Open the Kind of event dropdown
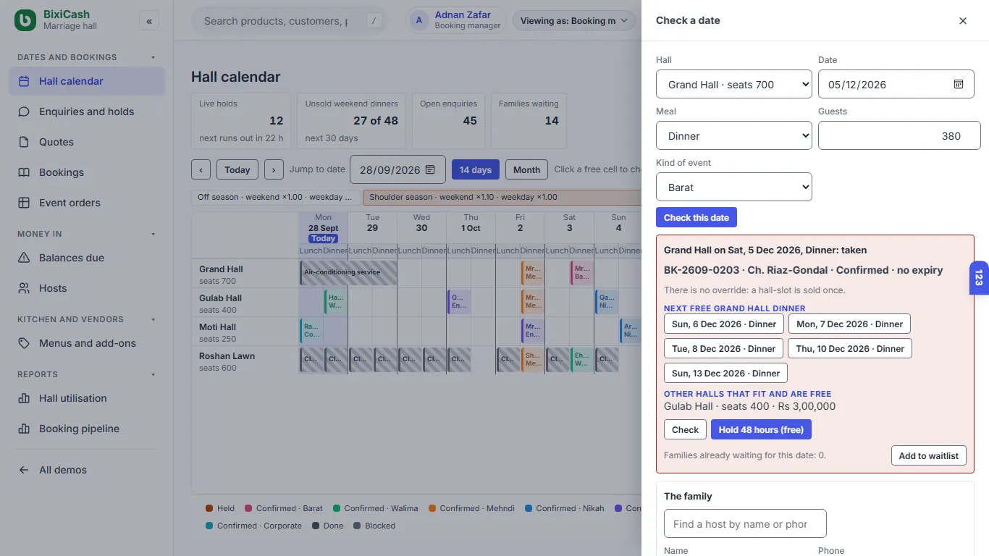 coord(734,187)
